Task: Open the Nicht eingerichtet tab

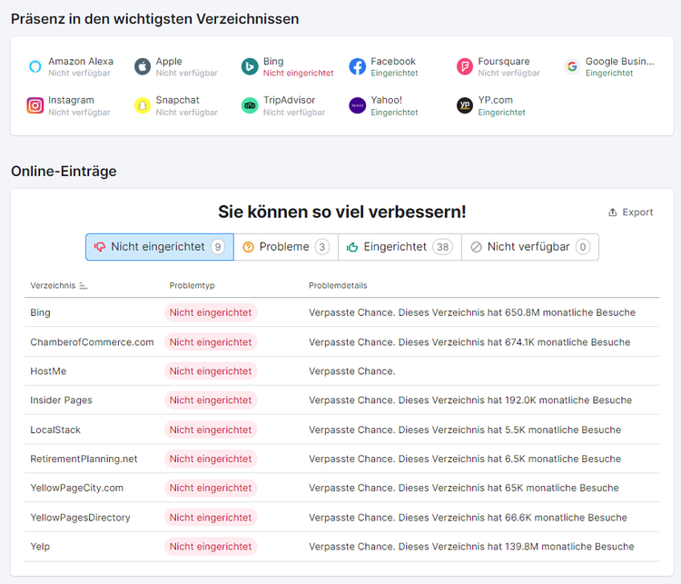Action: pos(160,247)
